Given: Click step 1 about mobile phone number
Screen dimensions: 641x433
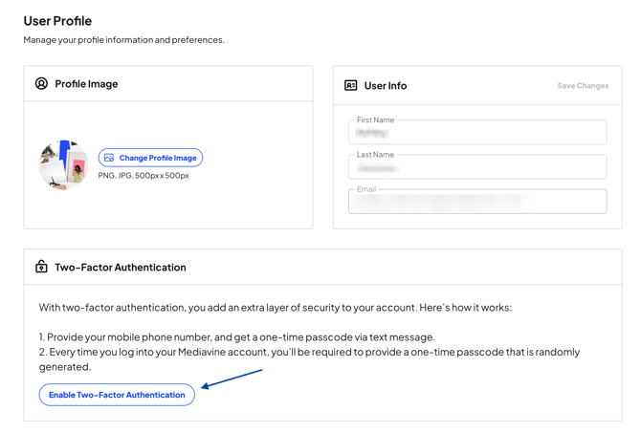Looking at the screenshot, I should (x=237, y=337).
